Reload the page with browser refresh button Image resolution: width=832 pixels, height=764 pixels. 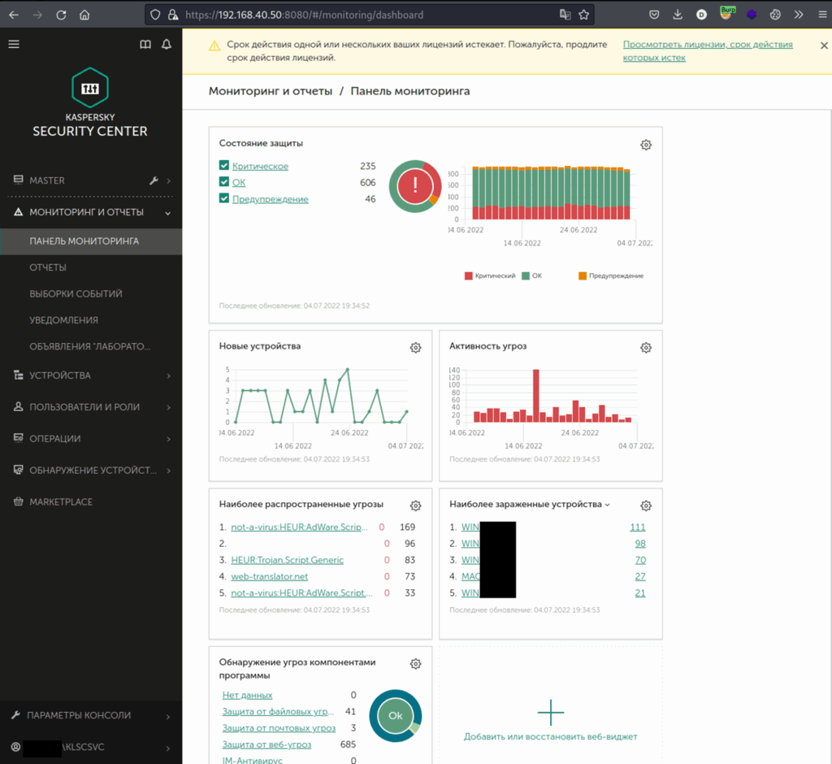pyautogui.click(x=62, y=15)
